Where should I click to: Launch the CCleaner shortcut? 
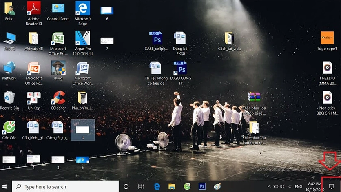click(x=58, y=101)
